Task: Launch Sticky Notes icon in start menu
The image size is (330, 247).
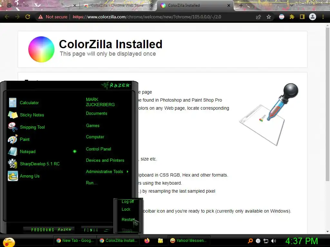Action: pos(13,115)
